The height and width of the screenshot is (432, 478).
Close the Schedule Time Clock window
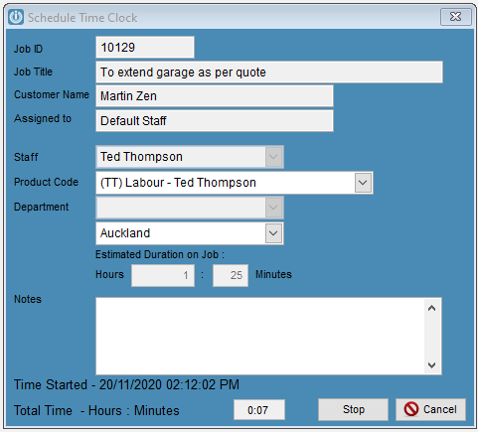(456, 17)
